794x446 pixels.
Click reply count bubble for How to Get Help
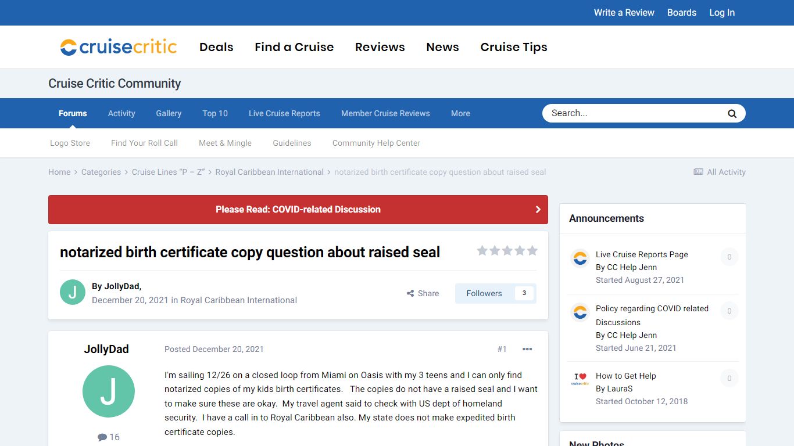729,379
